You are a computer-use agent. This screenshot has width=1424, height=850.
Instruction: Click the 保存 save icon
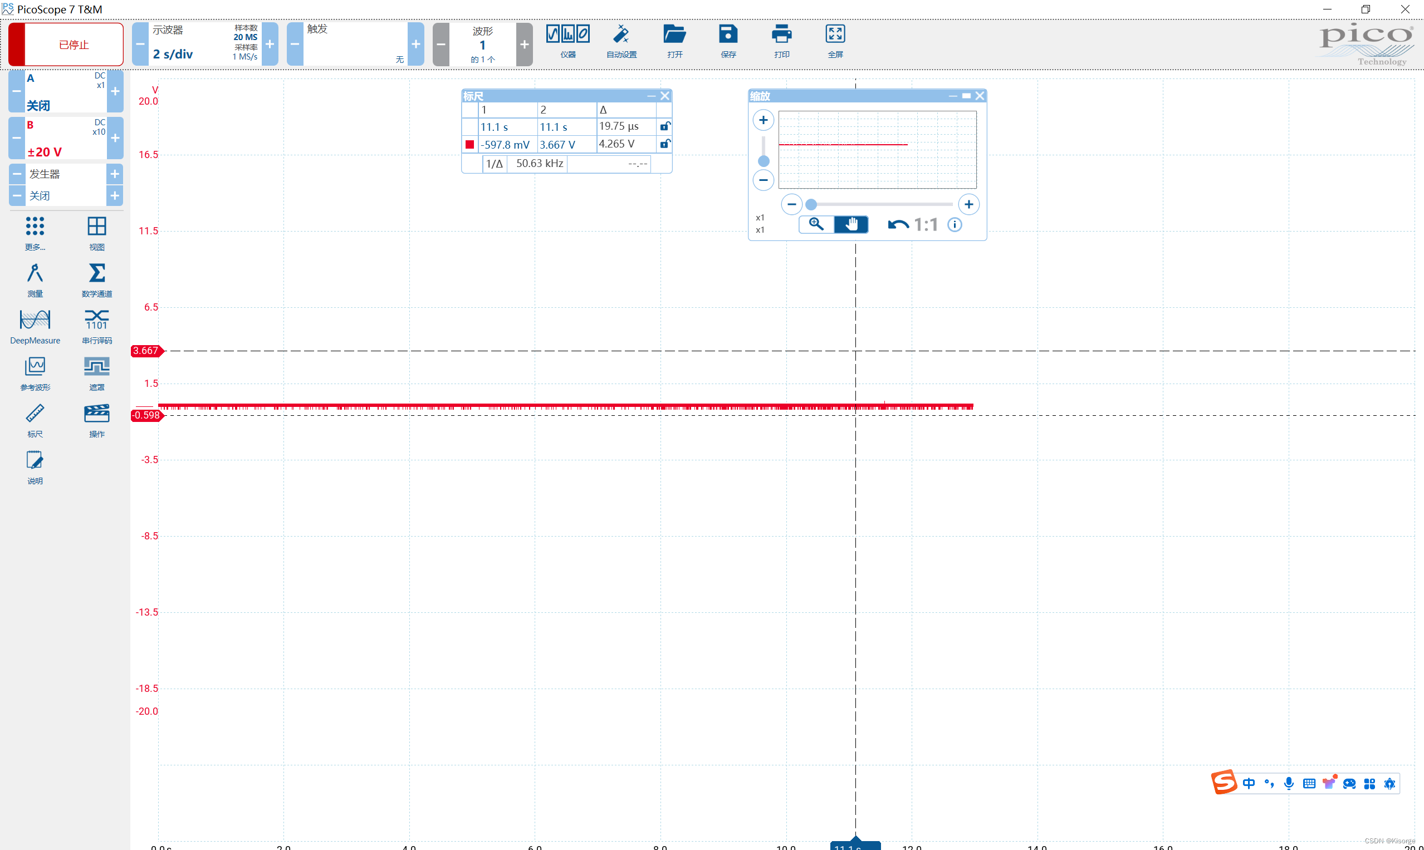tap(728, 41)
